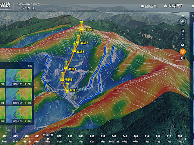Jump to timeline step 036 20时
Screen dimensions: 194x145
tap(92, 139)
